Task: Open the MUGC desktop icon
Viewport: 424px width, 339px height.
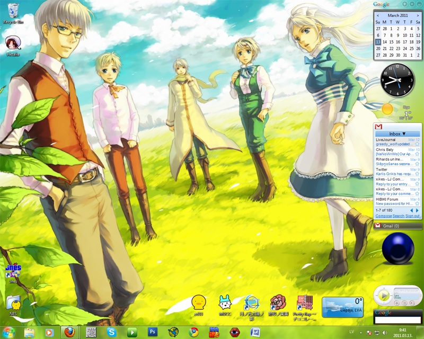Action: 225,305
